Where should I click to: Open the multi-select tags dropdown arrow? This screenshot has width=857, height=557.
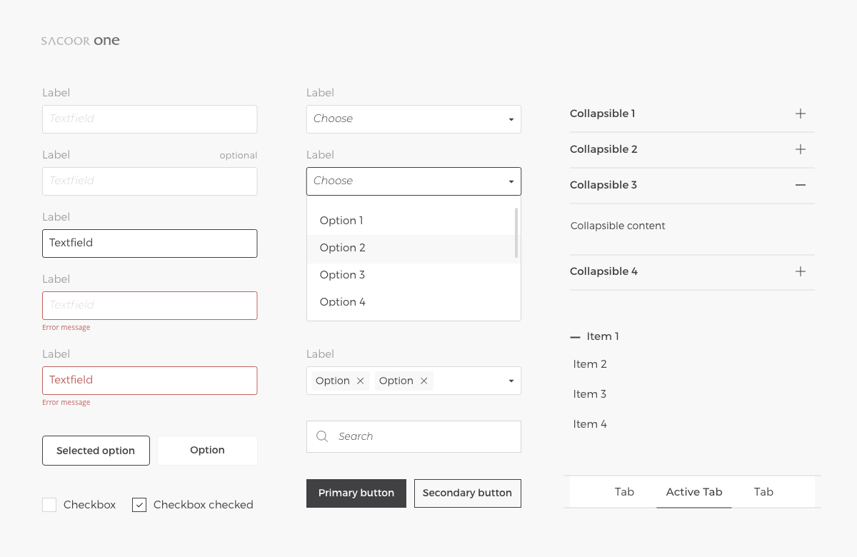pyautogui.click(x=511, y=381)
